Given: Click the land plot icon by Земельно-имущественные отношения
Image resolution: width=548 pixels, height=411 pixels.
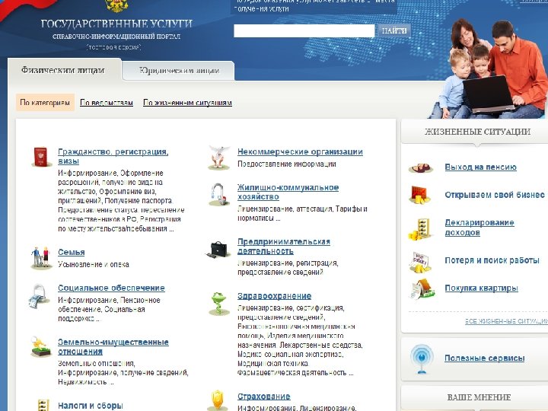Looking at the screenshot, I should [40, 346].
